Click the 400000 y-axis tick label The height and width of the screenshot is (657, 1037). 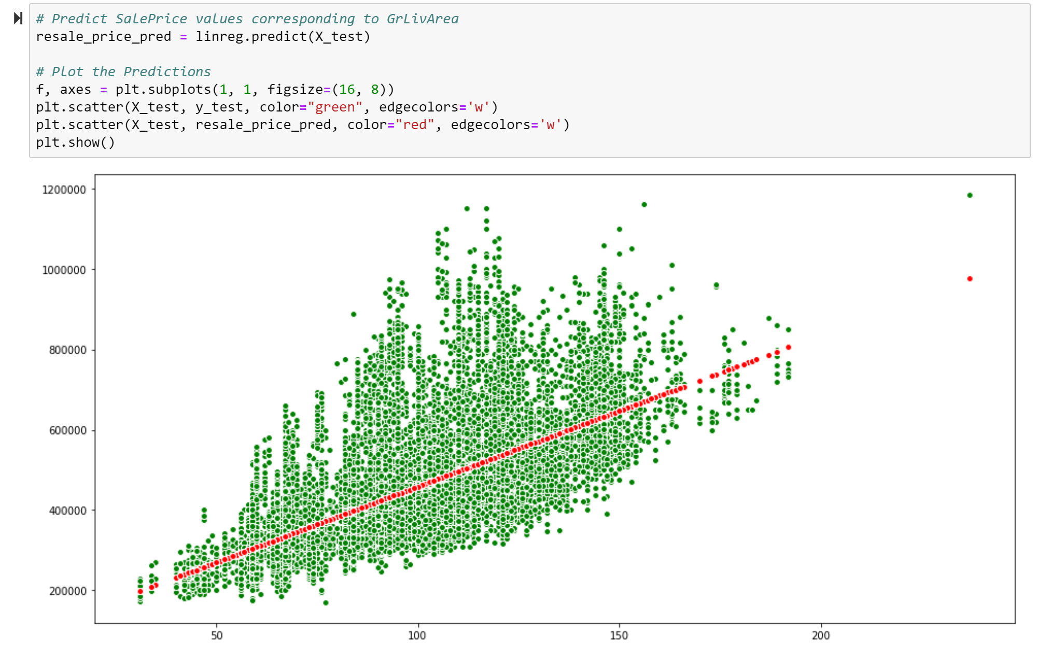pos(67,511)
